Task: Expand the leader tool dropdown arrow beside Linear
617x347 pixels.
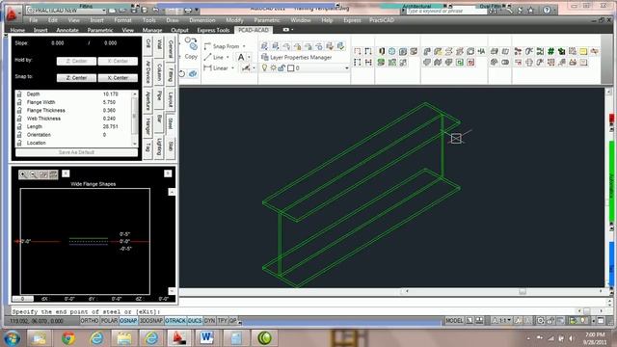Action: tap(254, 68)
